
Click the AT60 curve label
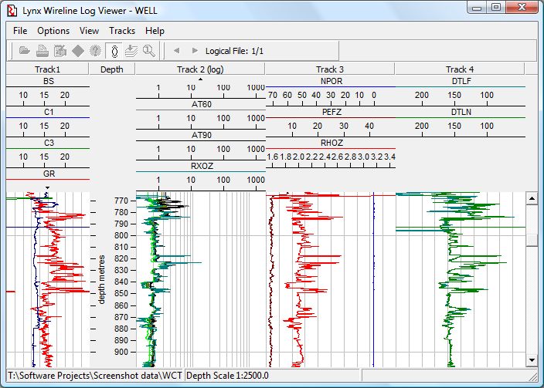point(202,104)
